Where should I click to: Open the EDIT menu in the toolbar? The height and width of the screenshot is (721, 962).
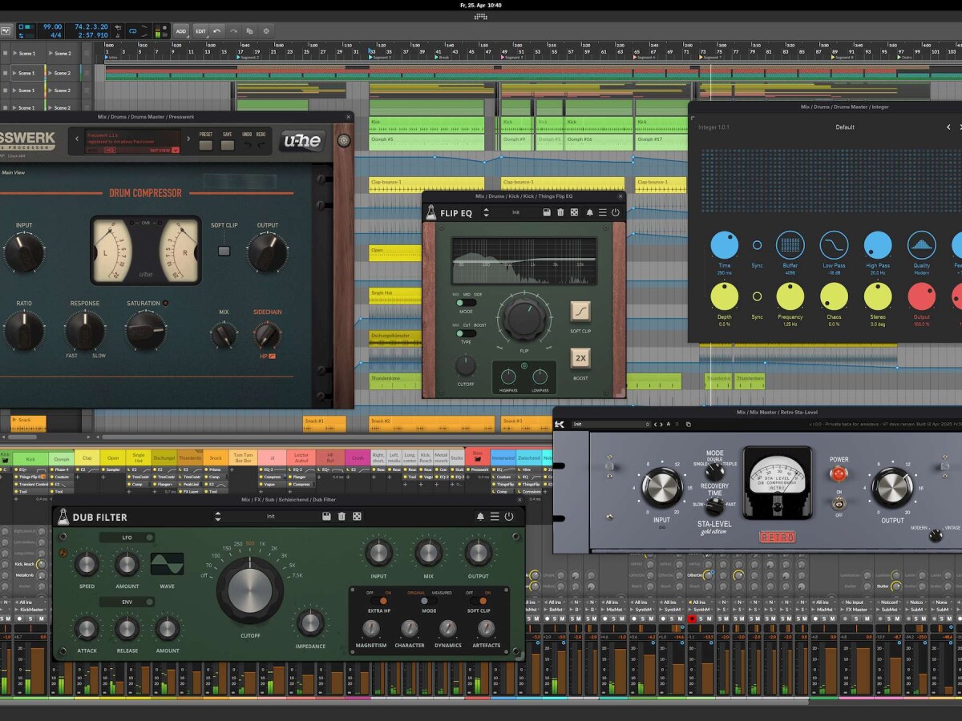[x=200, y=31]
